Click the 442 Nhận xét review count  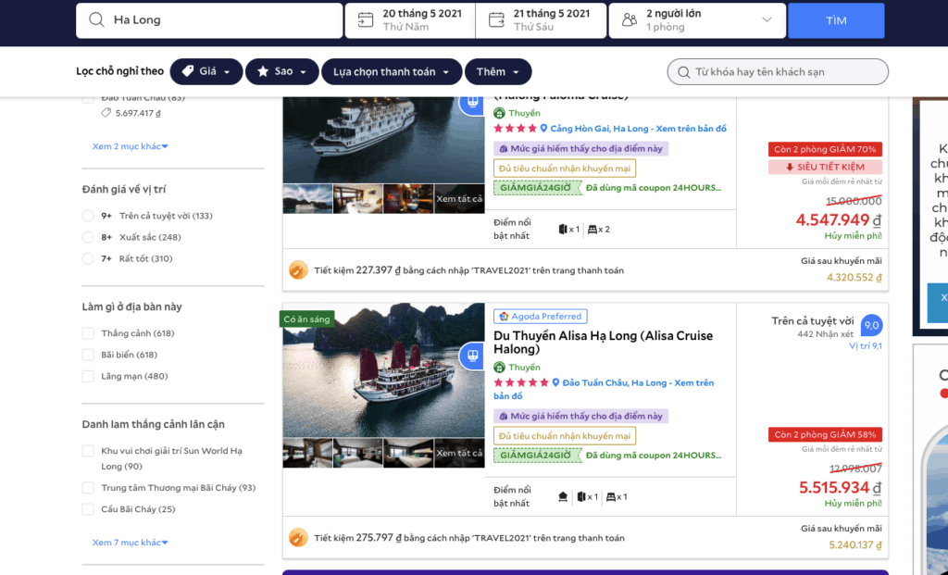click(825, 333)
